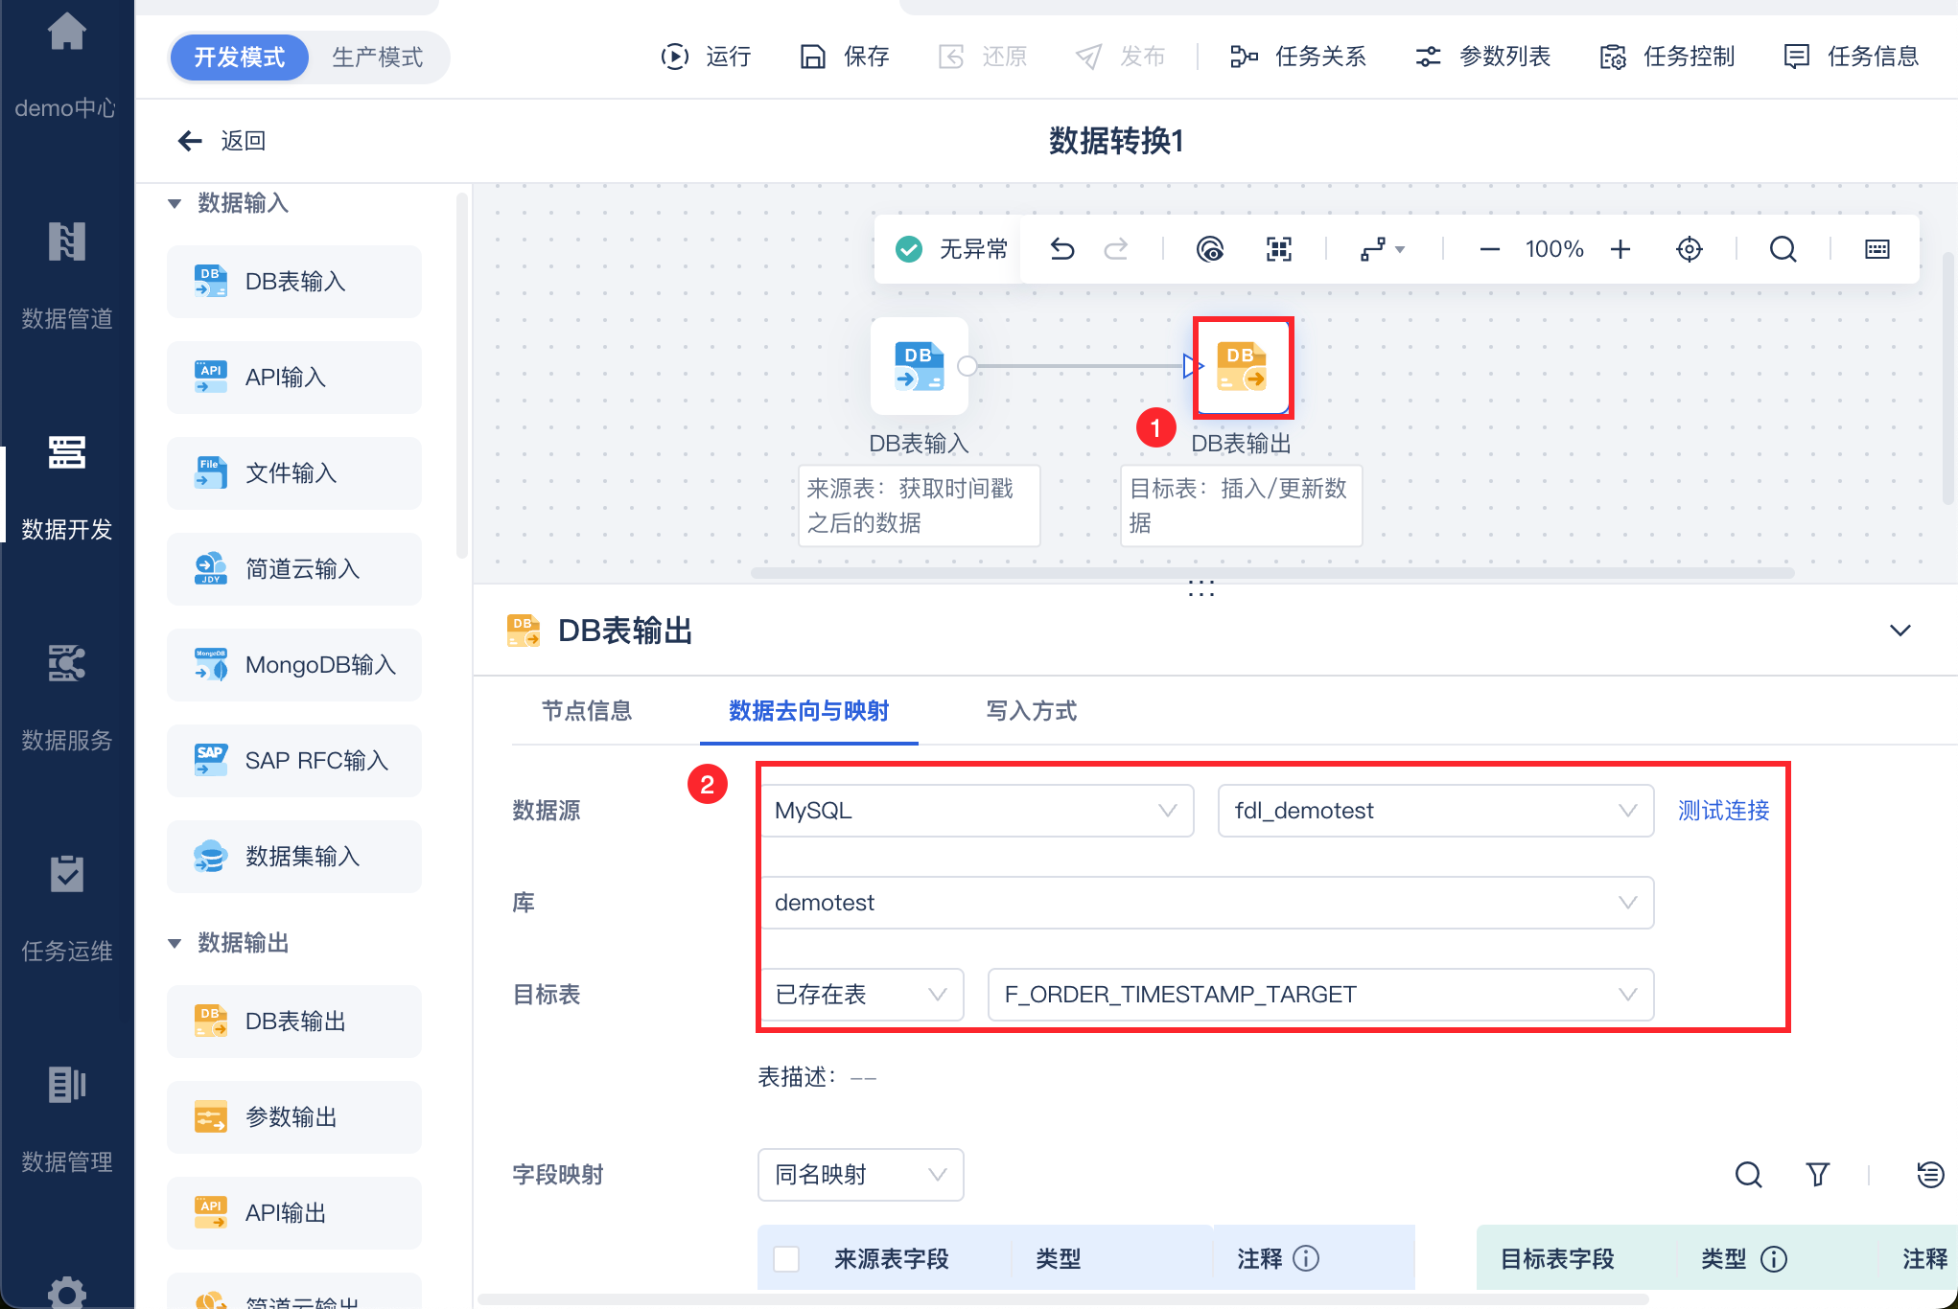Switch to 开发模式 mode
The width and height of the screenshot is (1958, 1309).
[x=240, y=57]
